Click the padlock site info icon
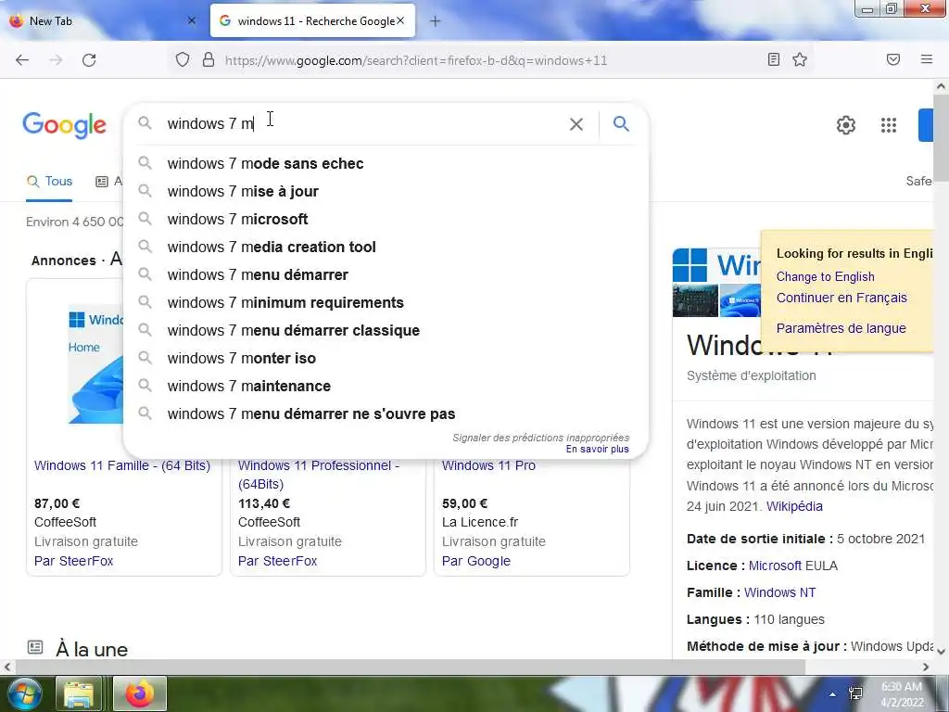 209,59
